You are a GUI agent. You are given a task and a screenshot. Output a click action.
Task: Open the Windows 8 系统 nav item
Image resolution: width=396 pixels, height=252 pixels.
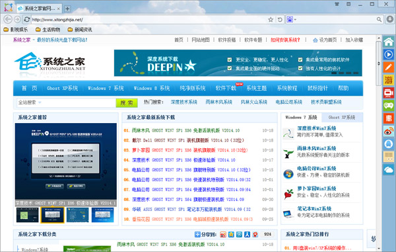pos(152,89)
